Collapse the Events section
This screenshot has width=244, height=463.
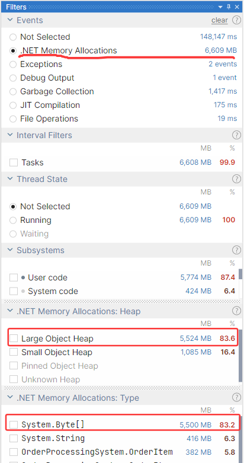10,20
